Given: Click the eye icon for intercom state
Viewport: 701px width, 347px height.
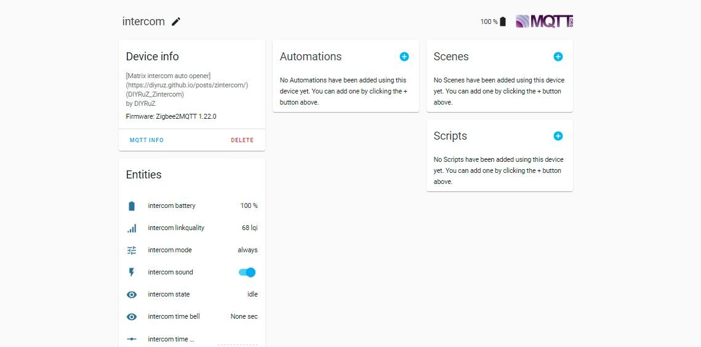Looking at the screenshot, I should pyautogui.click(x=132, y=295).
